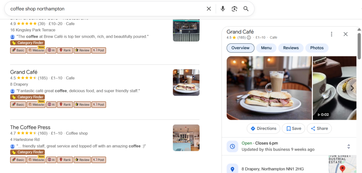362x173 pixels.
Task: Get Directions to Grand Café
Action: (x=263, y=128)
